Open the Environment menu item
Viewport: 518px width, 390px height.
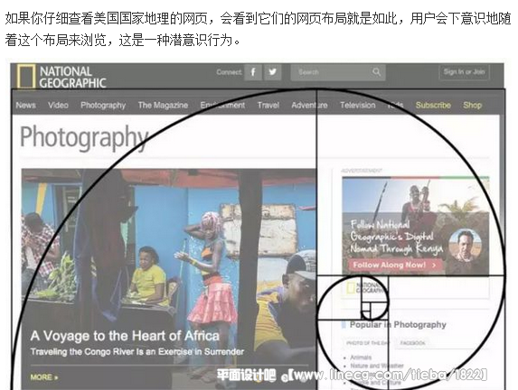pos(222,106)
